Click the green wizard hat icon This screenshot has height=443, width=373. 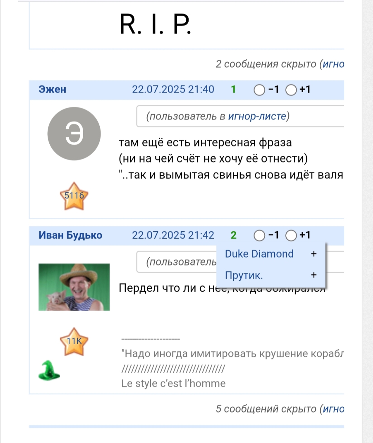49,370
